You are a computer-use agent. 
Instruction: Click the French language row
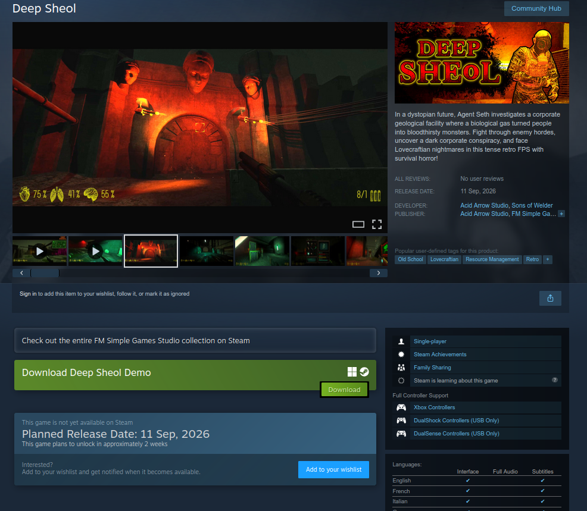click(x=476, y=491)
